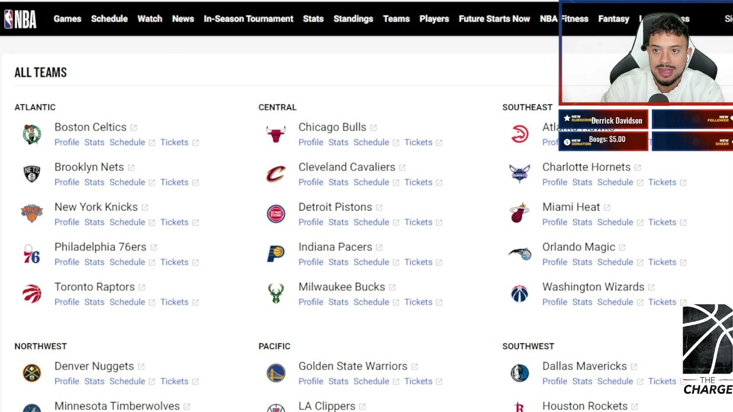Open Indiana Pacers Schedule

[x=371, y=262]
